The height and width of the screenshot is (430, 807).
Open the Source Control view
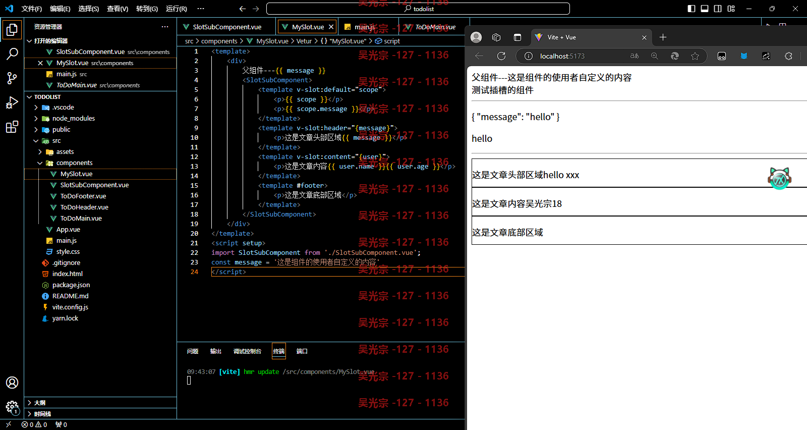[12, 78]
